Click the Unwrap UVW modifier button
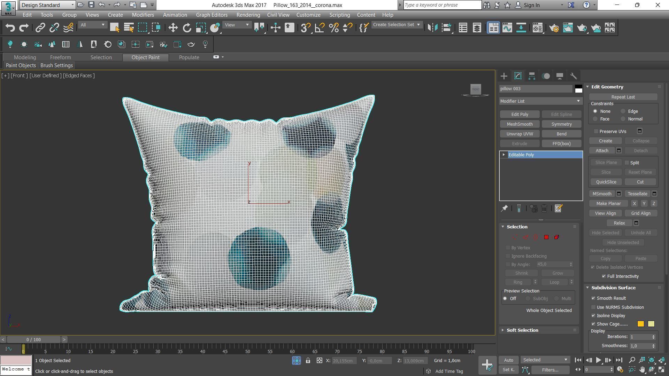 (520, 134)
